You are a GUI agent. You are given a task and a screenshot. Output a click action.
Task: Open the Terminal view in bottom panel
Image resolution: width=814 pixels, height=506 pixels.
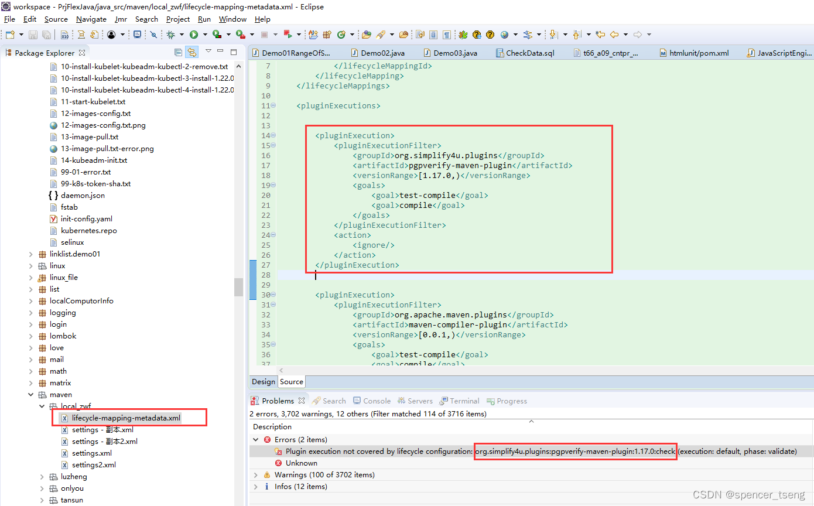coord(464,401)
